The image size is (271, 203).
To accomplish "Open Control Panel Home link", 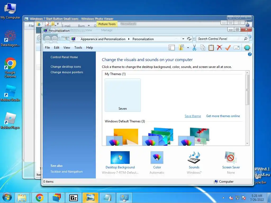I will coord(64,57).
